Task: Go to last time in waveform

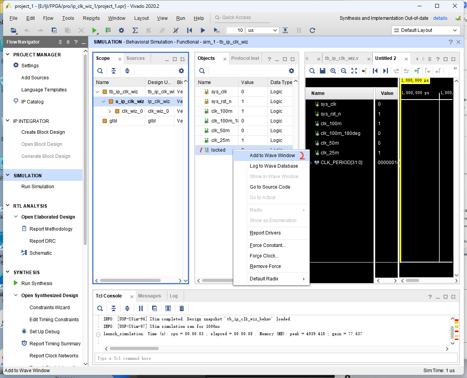Action: (x=386, y=71)
